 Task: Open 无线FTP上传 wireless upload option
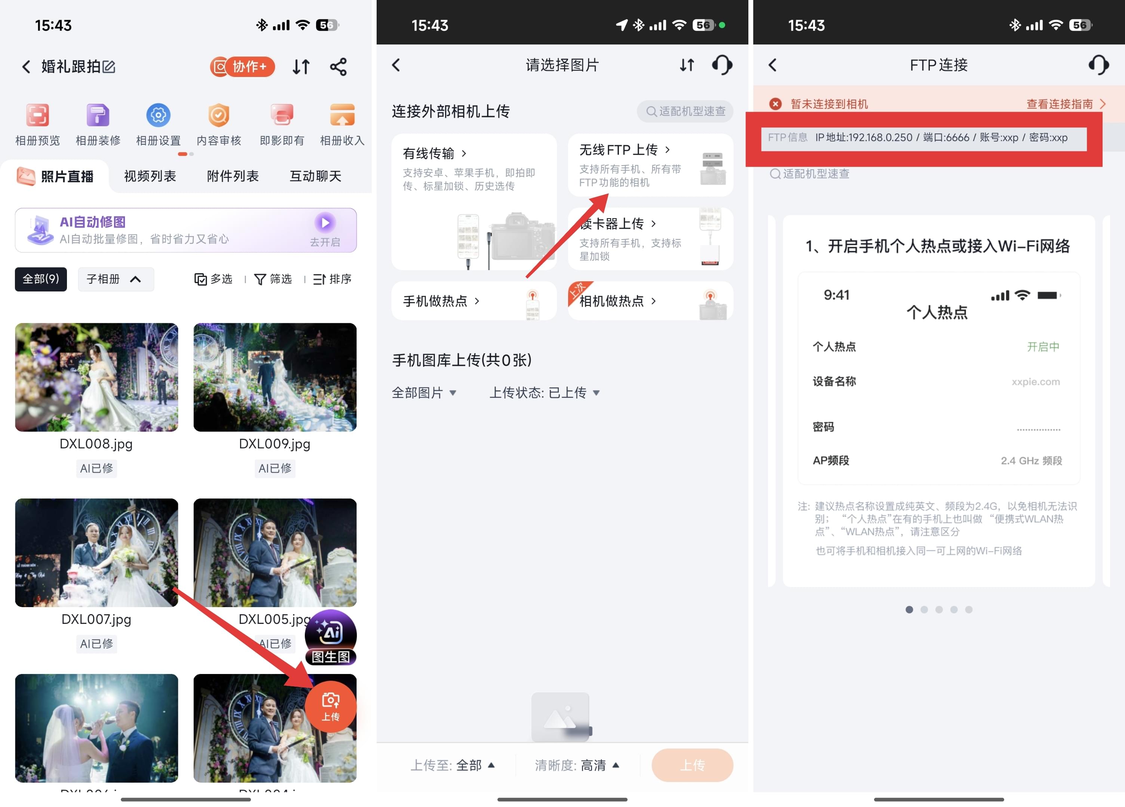650,165
